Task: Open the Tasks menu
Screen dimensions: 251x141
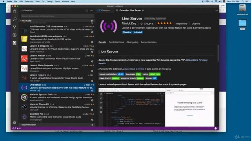Action: [x=57, y=2]
